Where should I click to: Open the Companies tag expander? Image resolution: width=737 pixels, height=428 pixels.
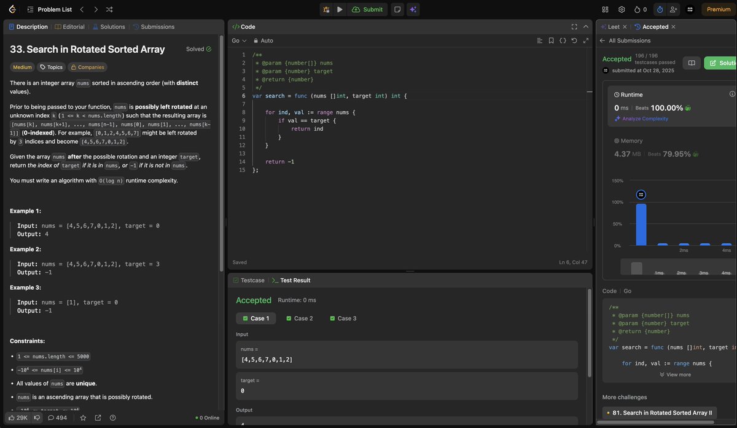[87, 67]
